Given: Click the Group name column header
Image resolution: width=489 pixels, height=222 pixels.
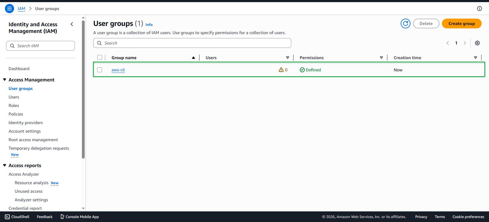Looking at the screenshot, I should click(x=124, y=58).
